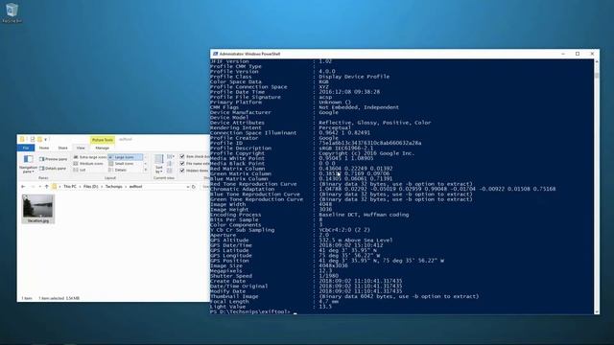Click the Group by icon beside Sort by

(171, 156)
